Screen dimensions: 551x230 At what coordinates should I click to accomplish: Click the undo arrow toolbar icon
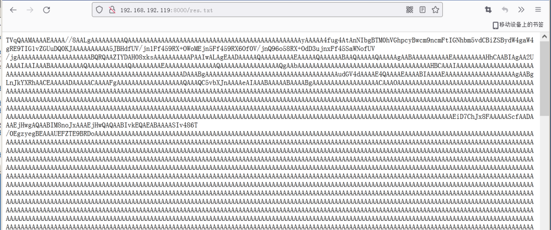point(505,10)
